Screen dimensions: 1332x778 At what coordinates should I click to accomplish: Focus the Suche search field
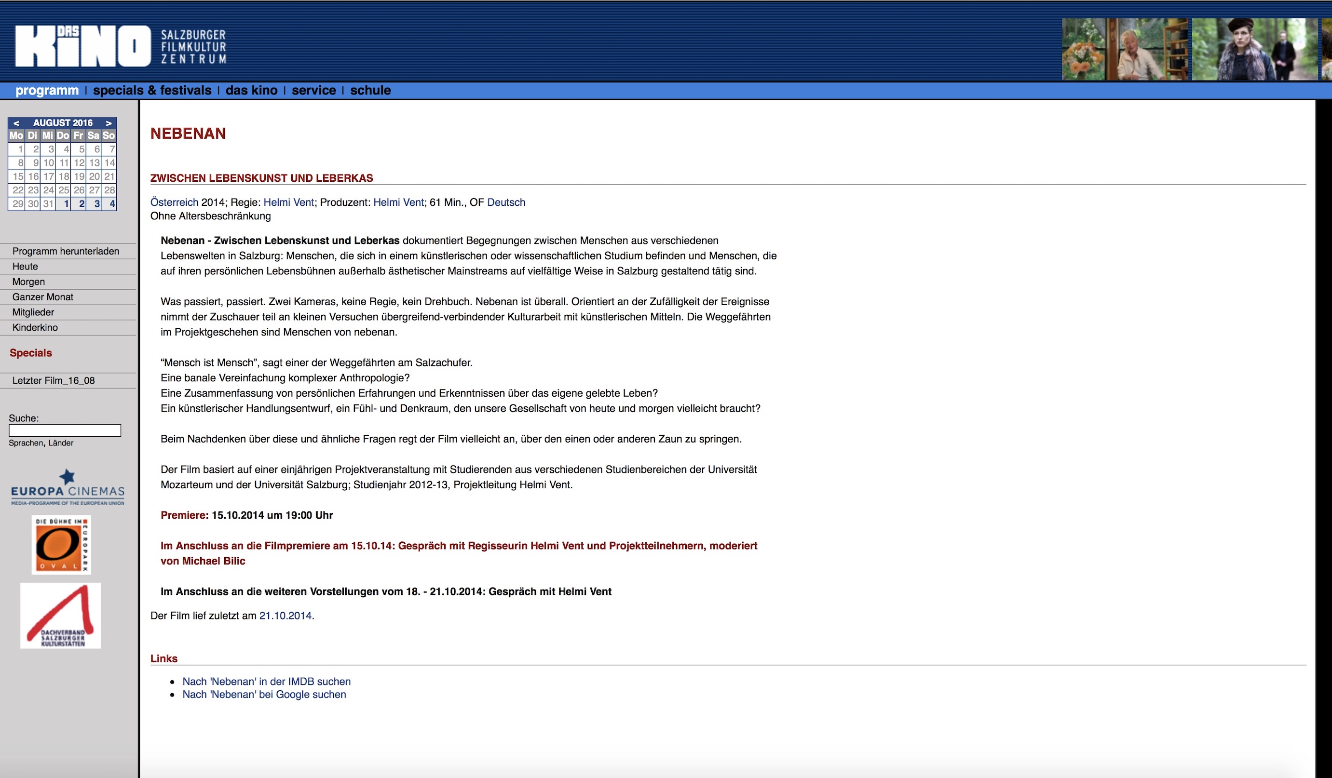[x=65, y=430]
